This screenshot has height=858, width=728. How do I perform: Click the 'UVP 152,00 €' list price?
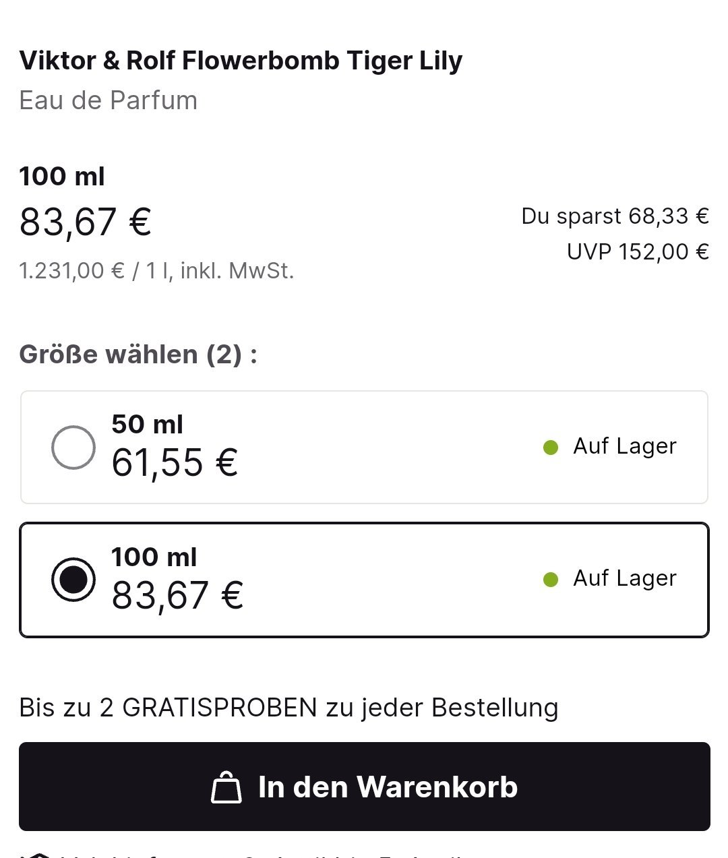click(x=637, y=252)
